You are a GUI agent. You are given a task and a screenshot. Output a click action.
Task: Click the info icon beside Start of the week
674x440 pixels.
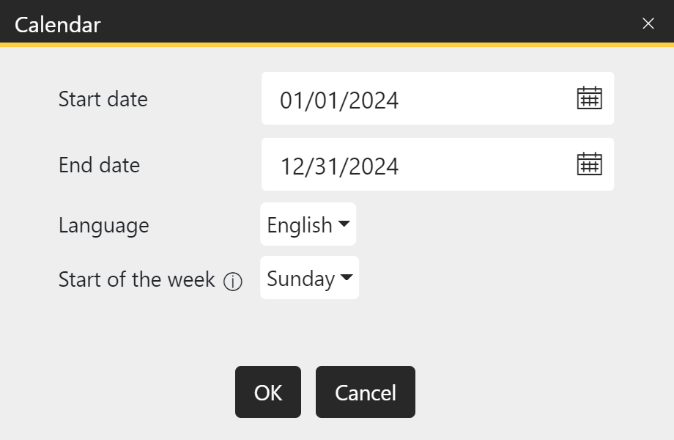(x=232, y=281)
